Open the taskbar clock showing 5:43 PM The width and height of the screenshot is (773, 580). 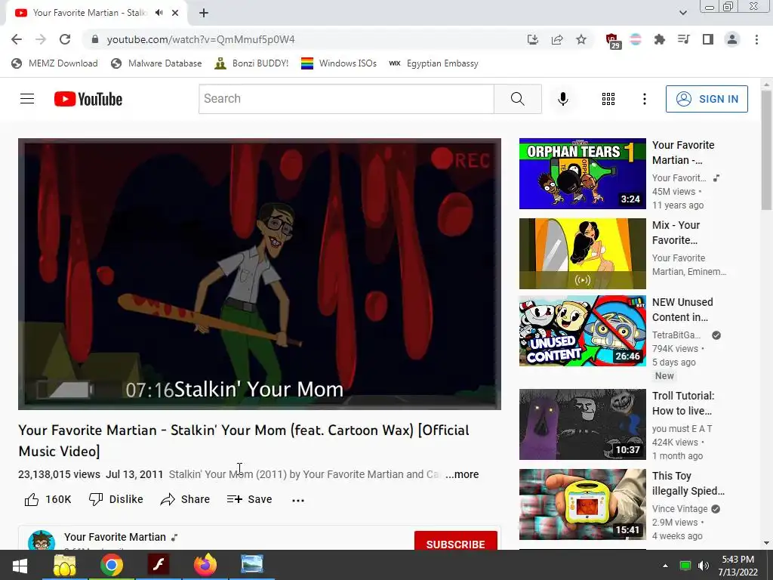pyautogui.click(x=738, y=566)
